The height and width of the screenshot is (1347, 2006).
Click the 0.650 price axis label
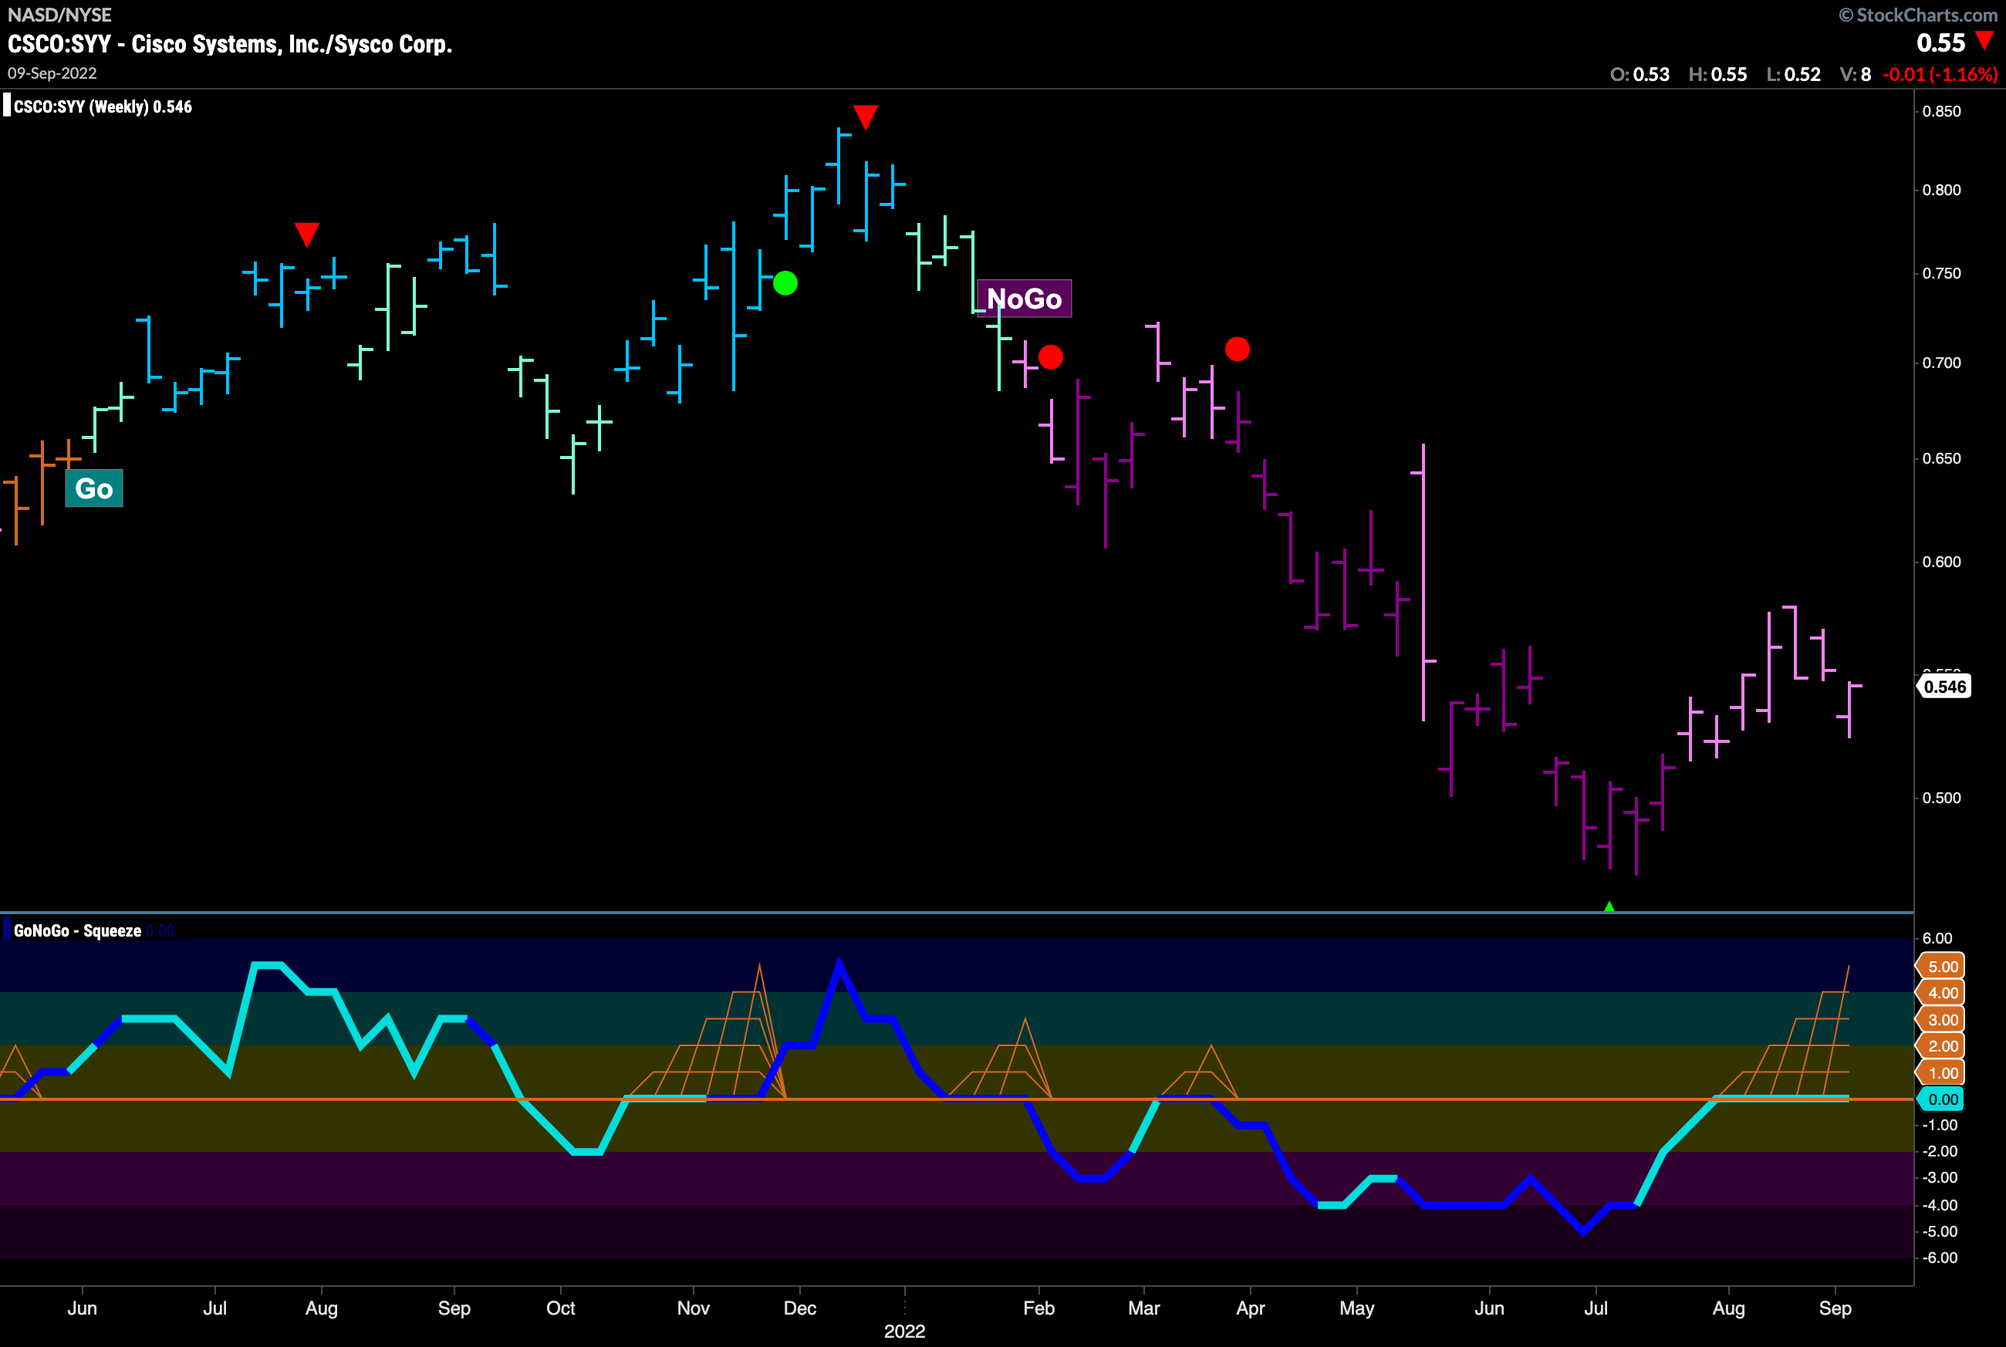point(1941,459)
